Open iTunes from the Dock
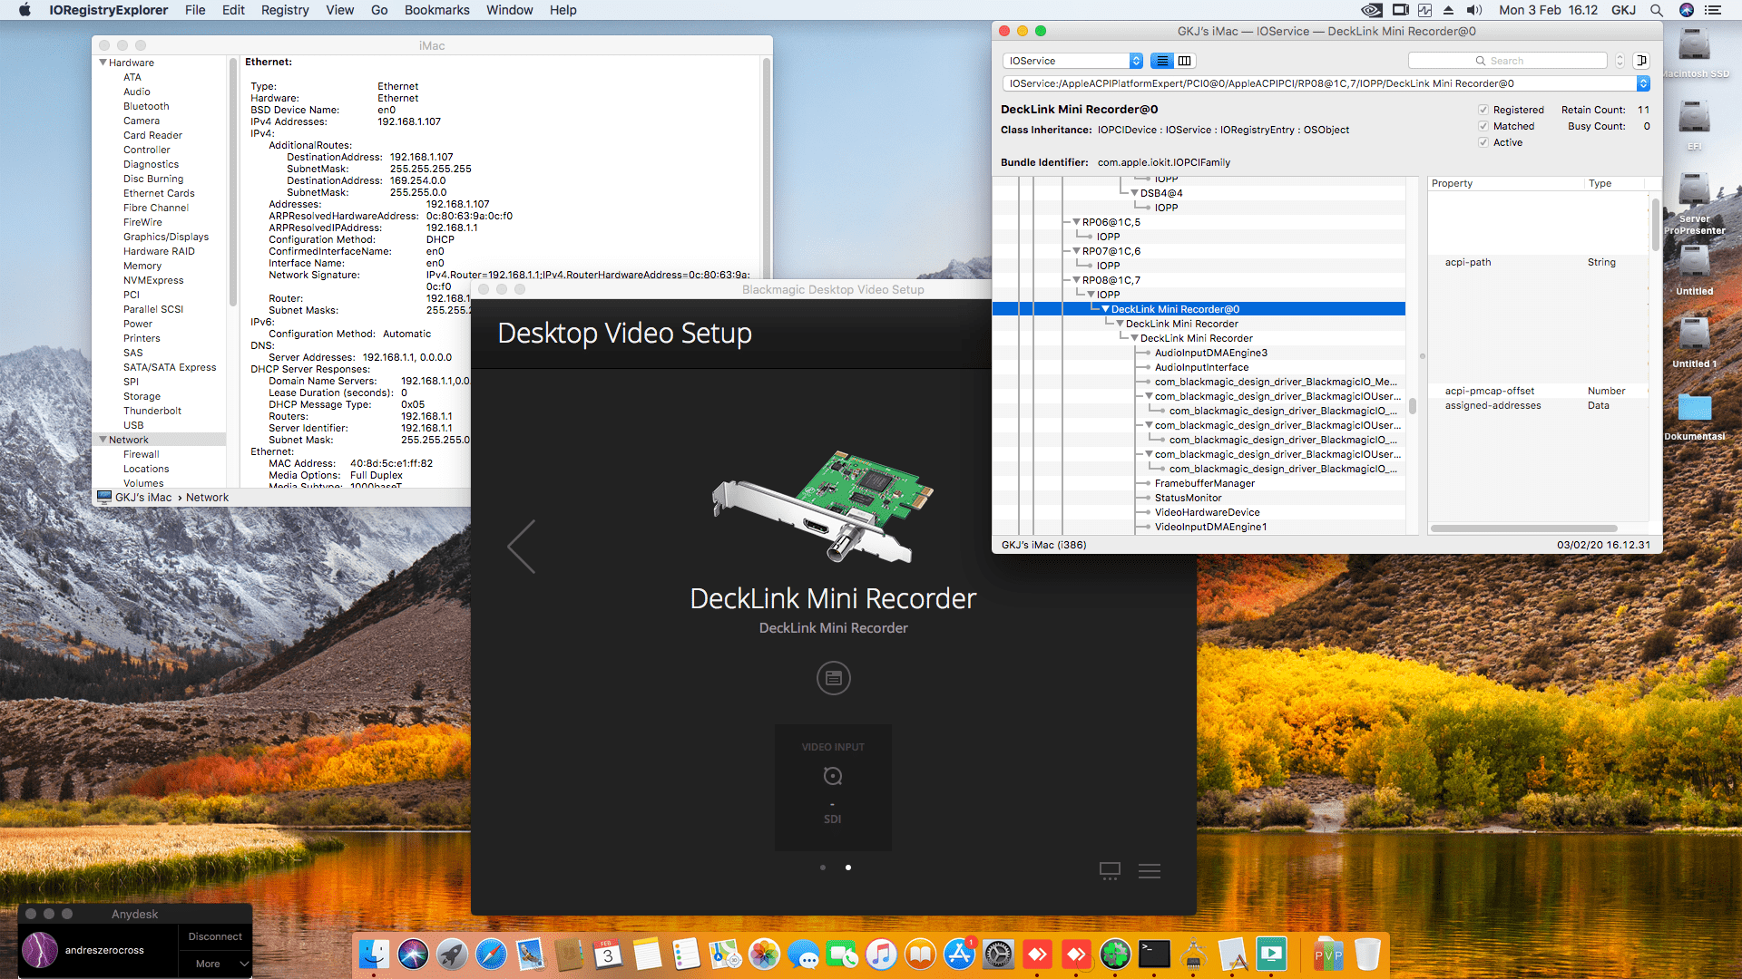Image resolution: width=1742 pixels, height=979 pixels. pyautogui.click(x=881, y=954)
